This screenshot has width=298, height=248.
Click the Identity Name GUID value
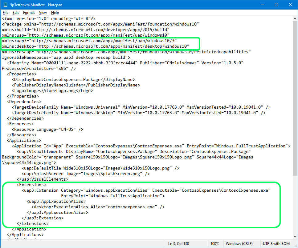click(x=91, y=63)
